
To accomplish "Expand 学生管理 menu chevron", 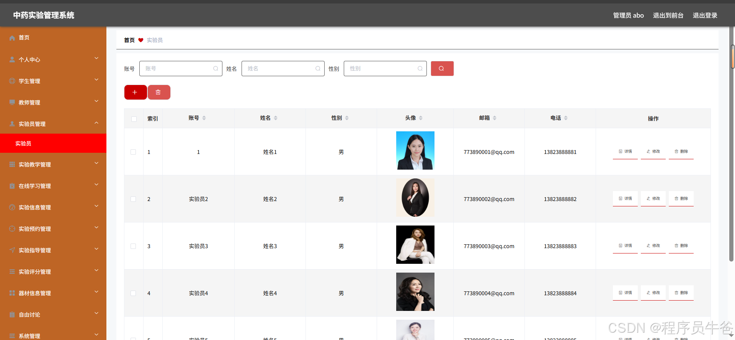I will [96, 80].
